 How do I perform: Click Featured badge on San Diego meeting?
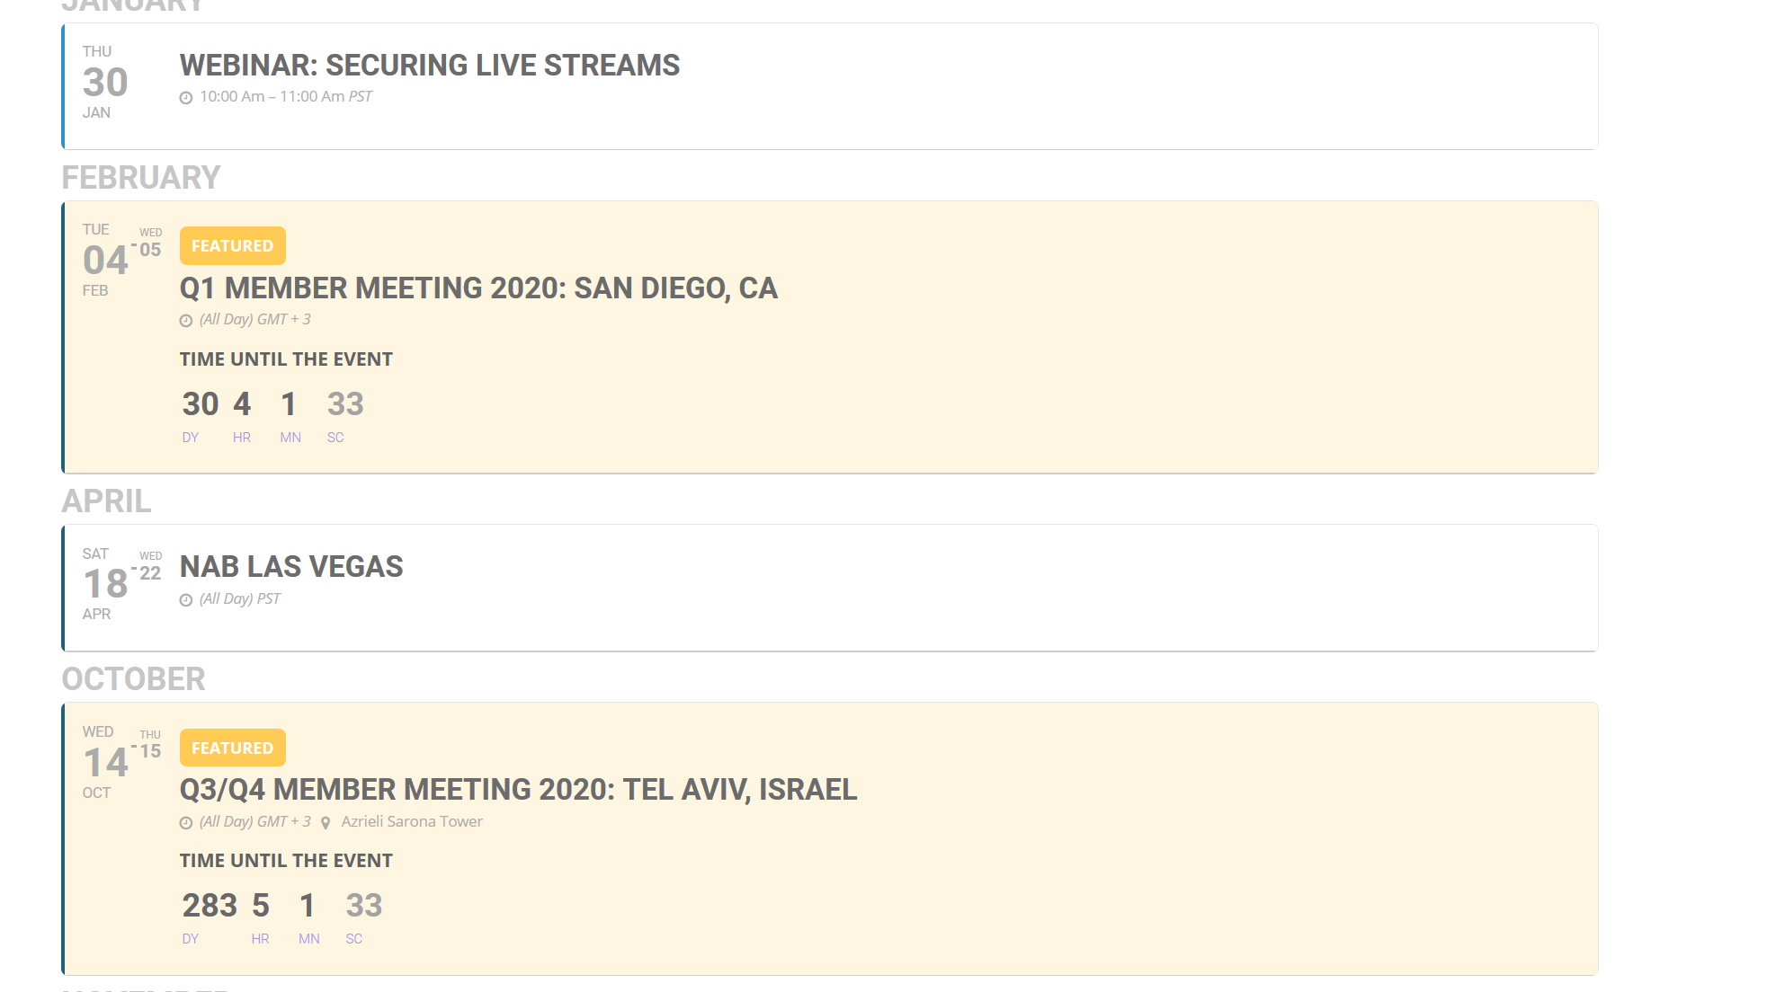(232, 246)
